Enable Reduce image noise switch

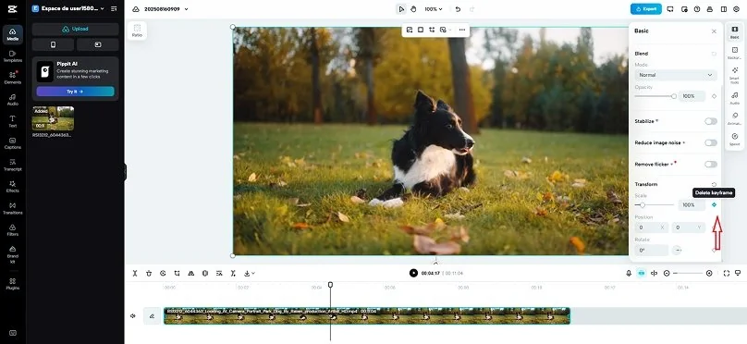click(710, 143)
